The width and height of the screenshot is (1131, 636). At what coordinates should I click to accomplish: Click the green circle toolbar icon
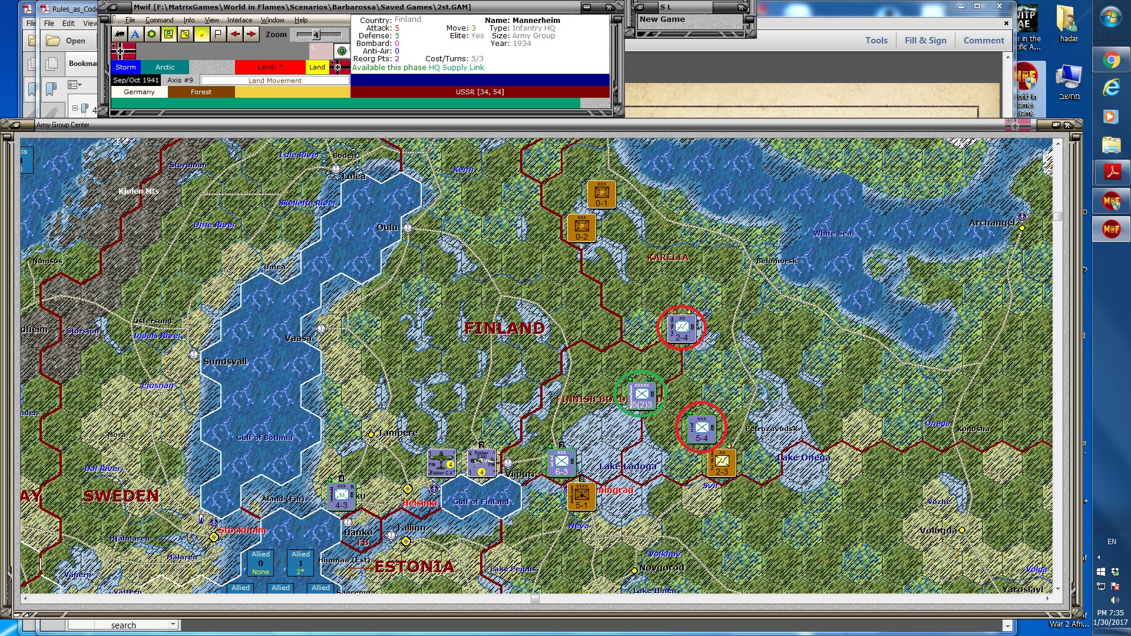coord(152,34)
